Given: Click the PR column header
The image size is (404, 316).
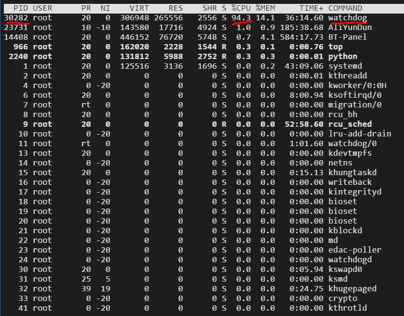Looking at the screenshot, I should (x=86, y=8).
